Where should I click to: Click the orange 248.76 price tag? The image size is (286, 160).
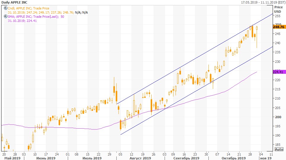(x=278, y=27)
